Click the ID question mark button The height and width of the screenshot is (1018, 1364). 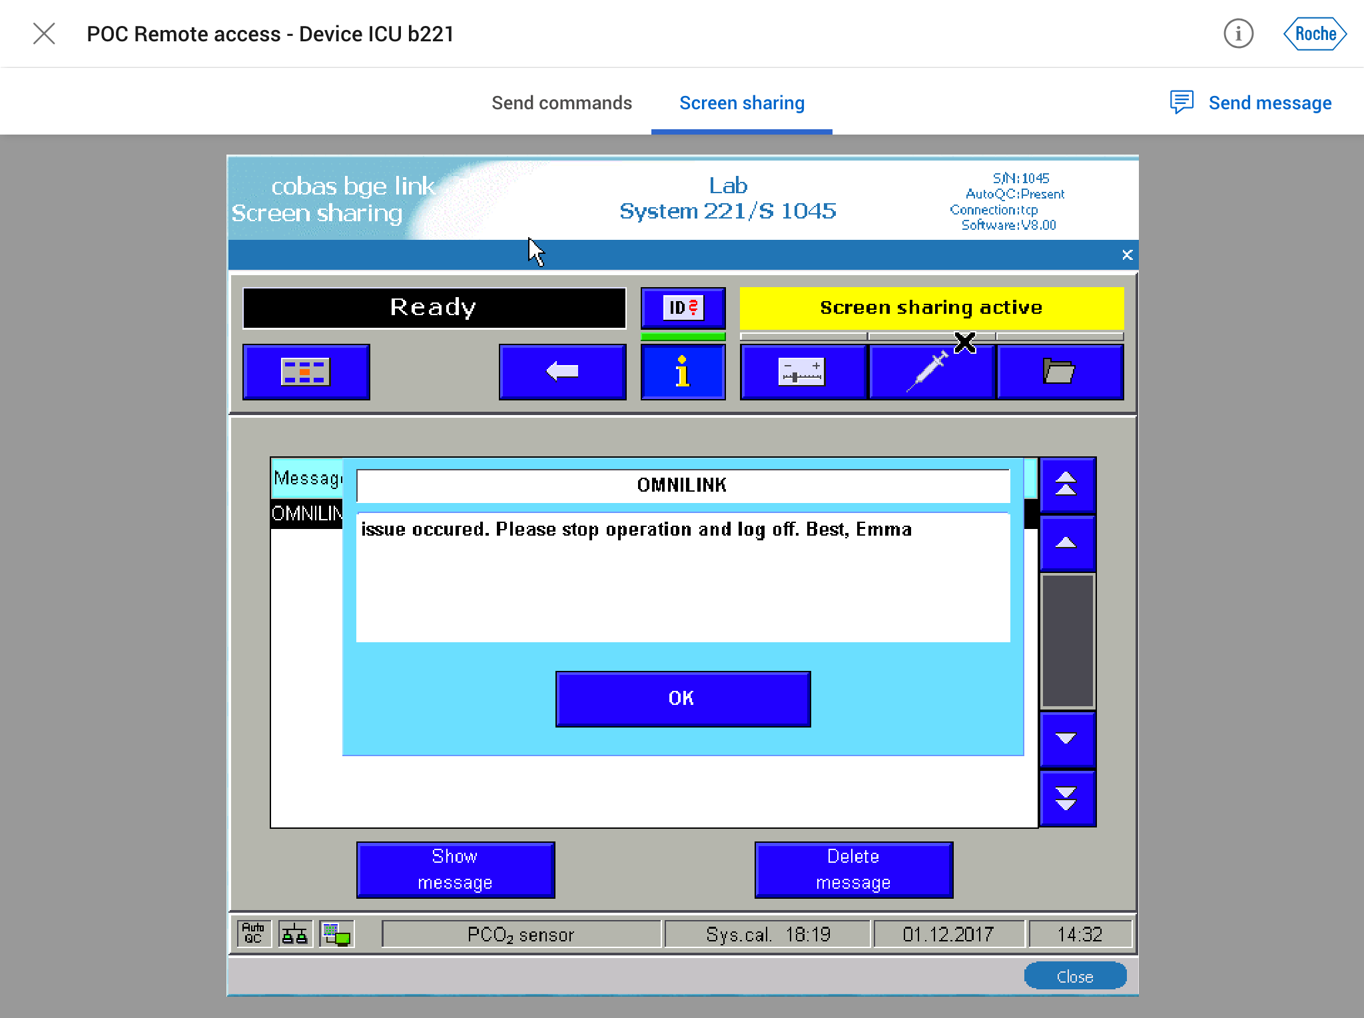683,308
